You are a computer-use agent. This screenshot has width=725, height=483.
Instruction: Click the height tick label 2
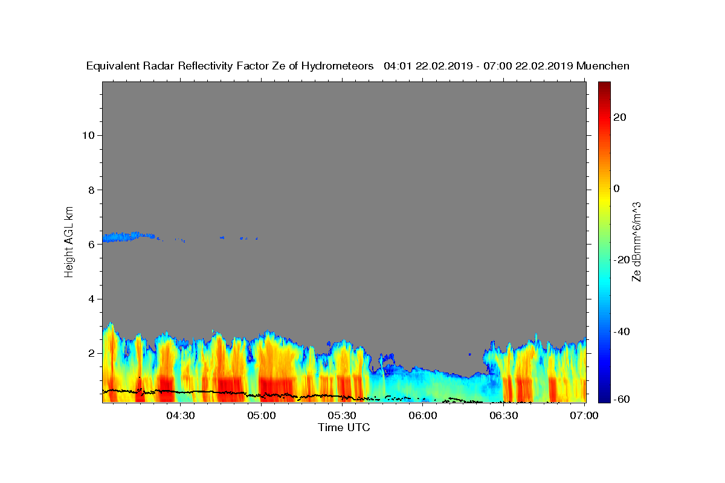pos(91,353)
